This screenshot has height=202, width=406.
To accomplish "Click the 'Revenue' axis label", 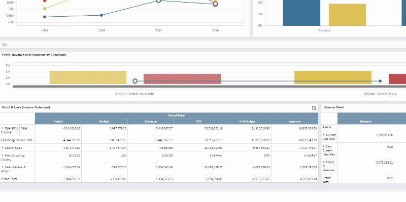I will point(324,30).
